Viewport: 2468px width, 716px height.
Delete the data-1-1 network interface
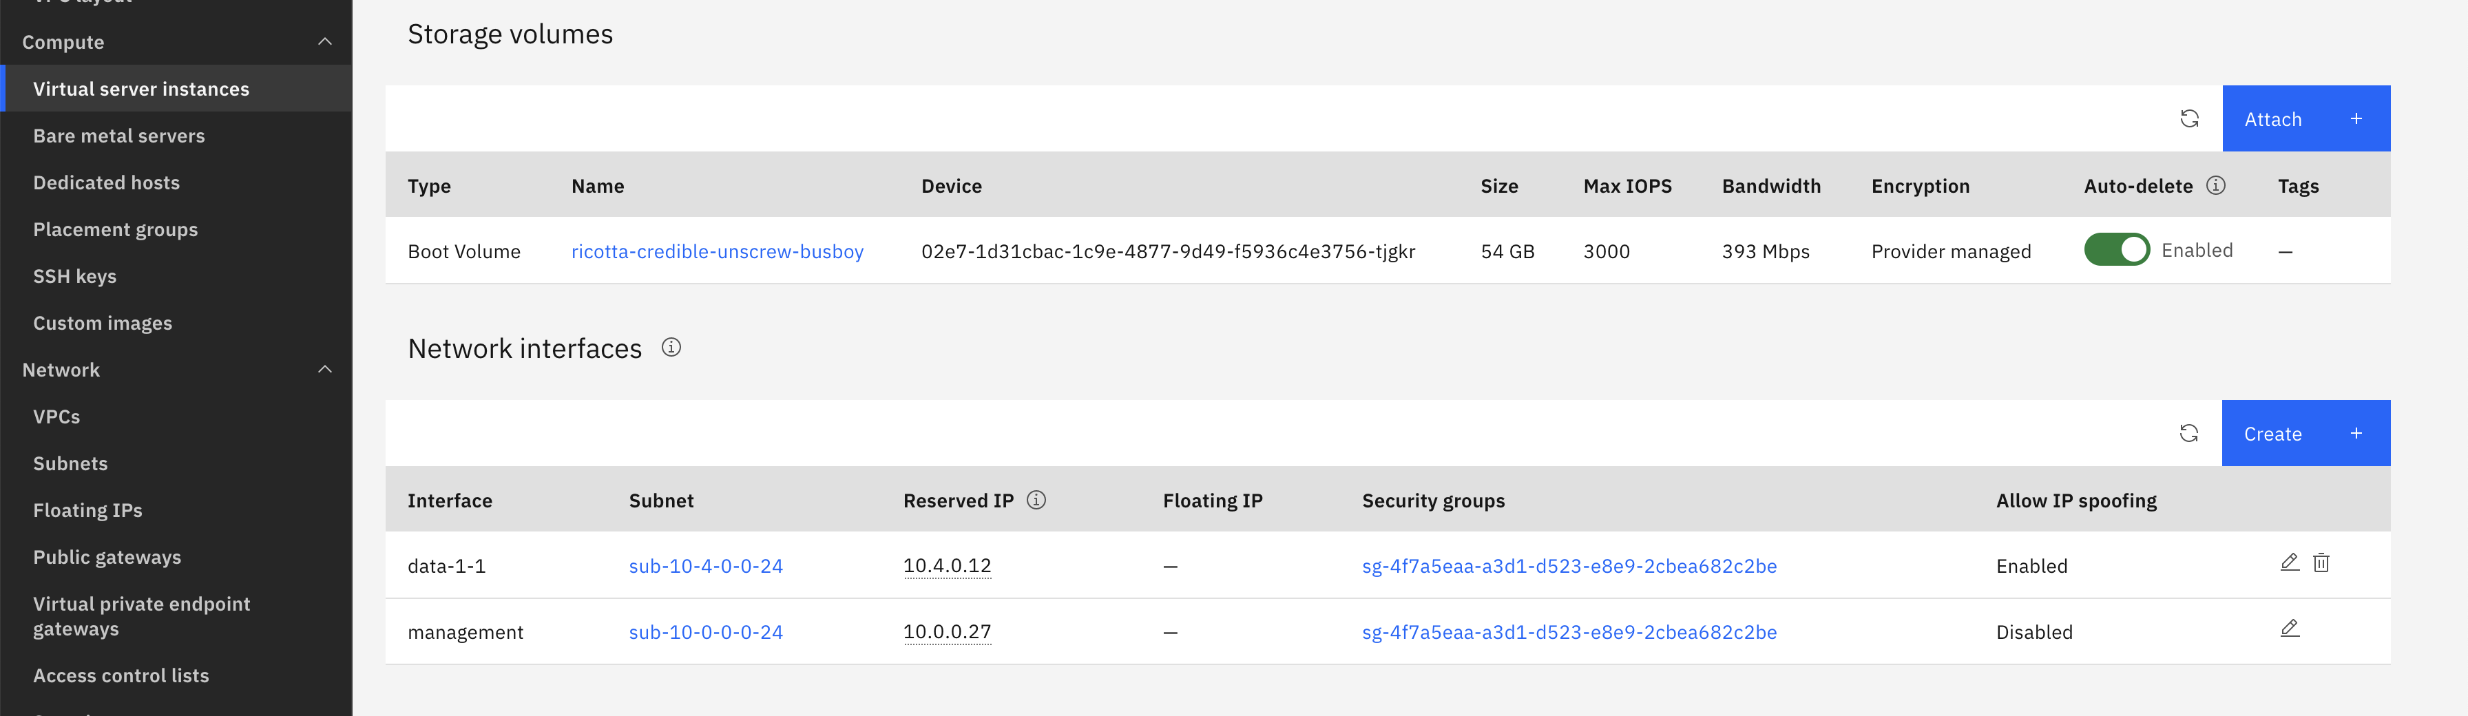[x=2321, y=563]
